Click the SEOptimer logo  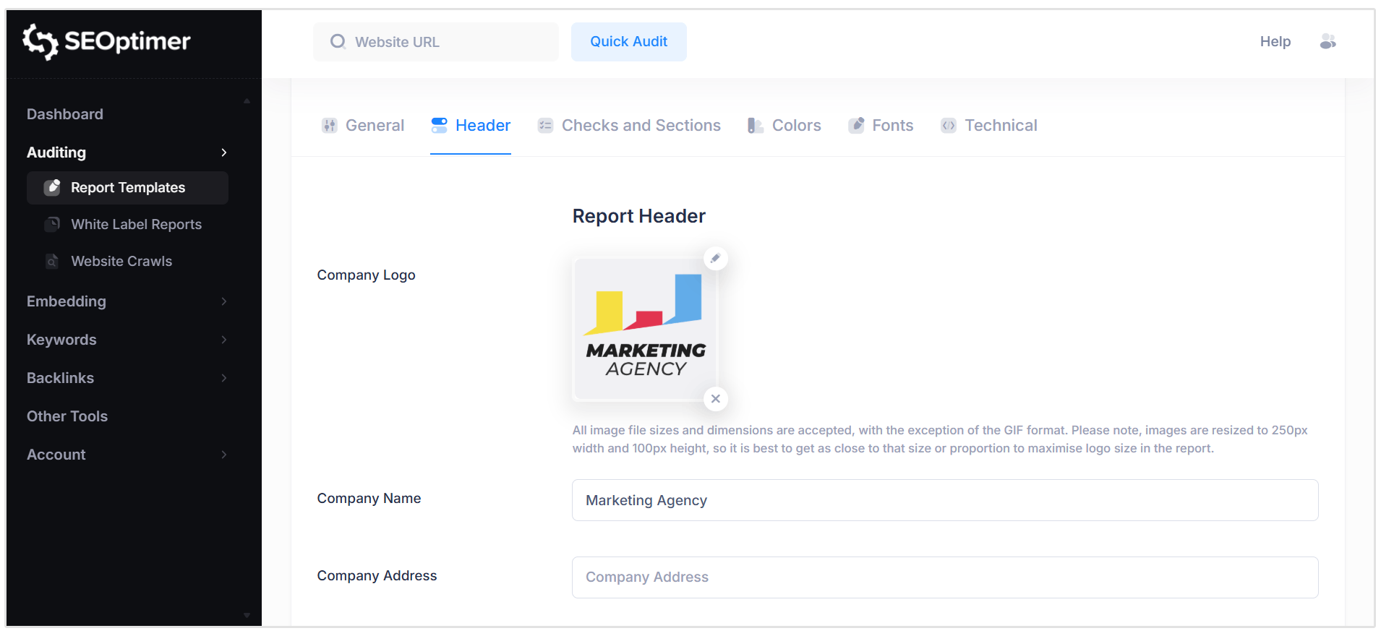click(106, 41)
